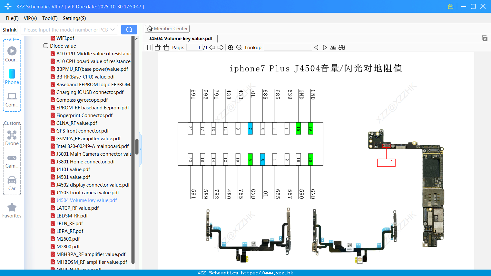
Task: Click the blue search button
Action: click(129, 30)
